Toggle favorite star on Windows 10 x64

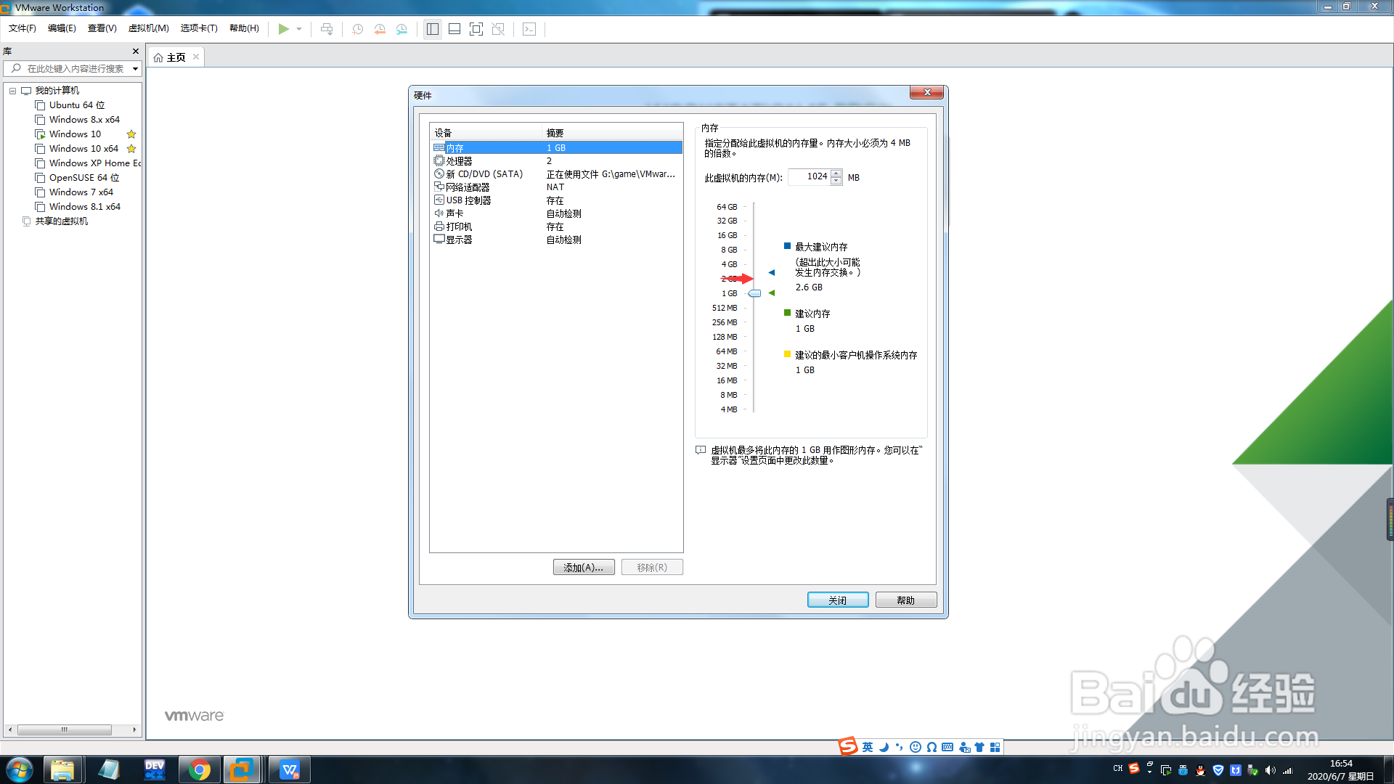pyautogui.click(x=131, y=149)
